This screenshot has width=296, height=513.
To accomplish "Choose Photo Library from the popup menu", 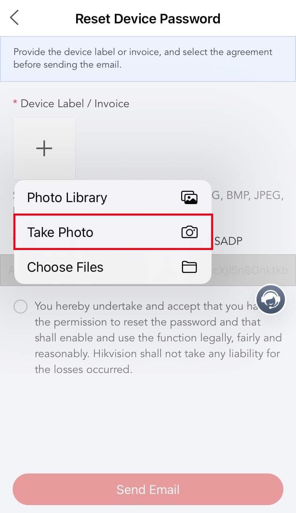I will pos(67,197).
